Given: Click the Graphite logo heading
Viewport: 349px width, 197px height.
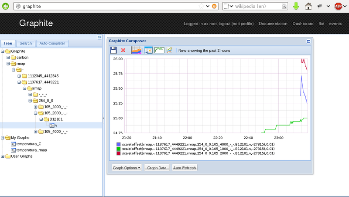Looking at the screenshot, I should point(36,23).
